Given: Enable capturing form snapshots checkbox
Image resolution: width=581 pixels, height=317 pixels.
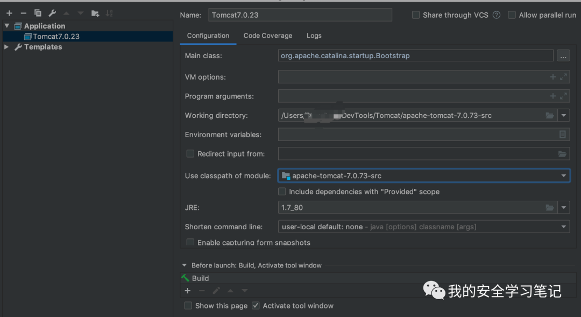Looking at the screenshot, I should coord(190,243).
